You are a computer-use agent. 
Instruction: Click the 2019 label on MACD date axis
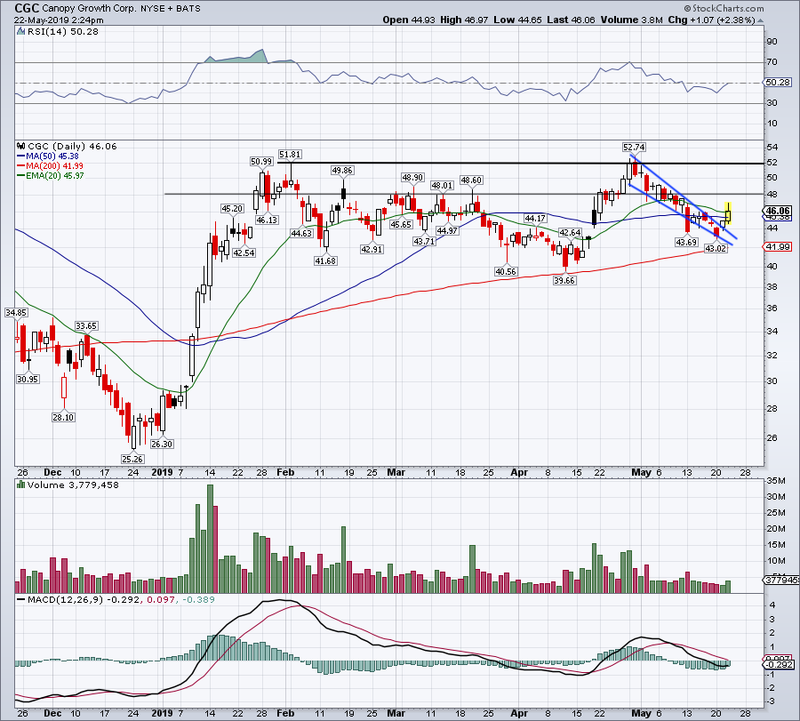pos(163,713)
